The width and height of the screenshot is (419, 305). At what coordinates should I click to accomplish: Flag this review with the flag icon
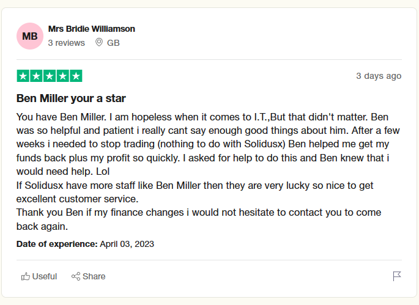pyautogui.click(x=397, y=276)
